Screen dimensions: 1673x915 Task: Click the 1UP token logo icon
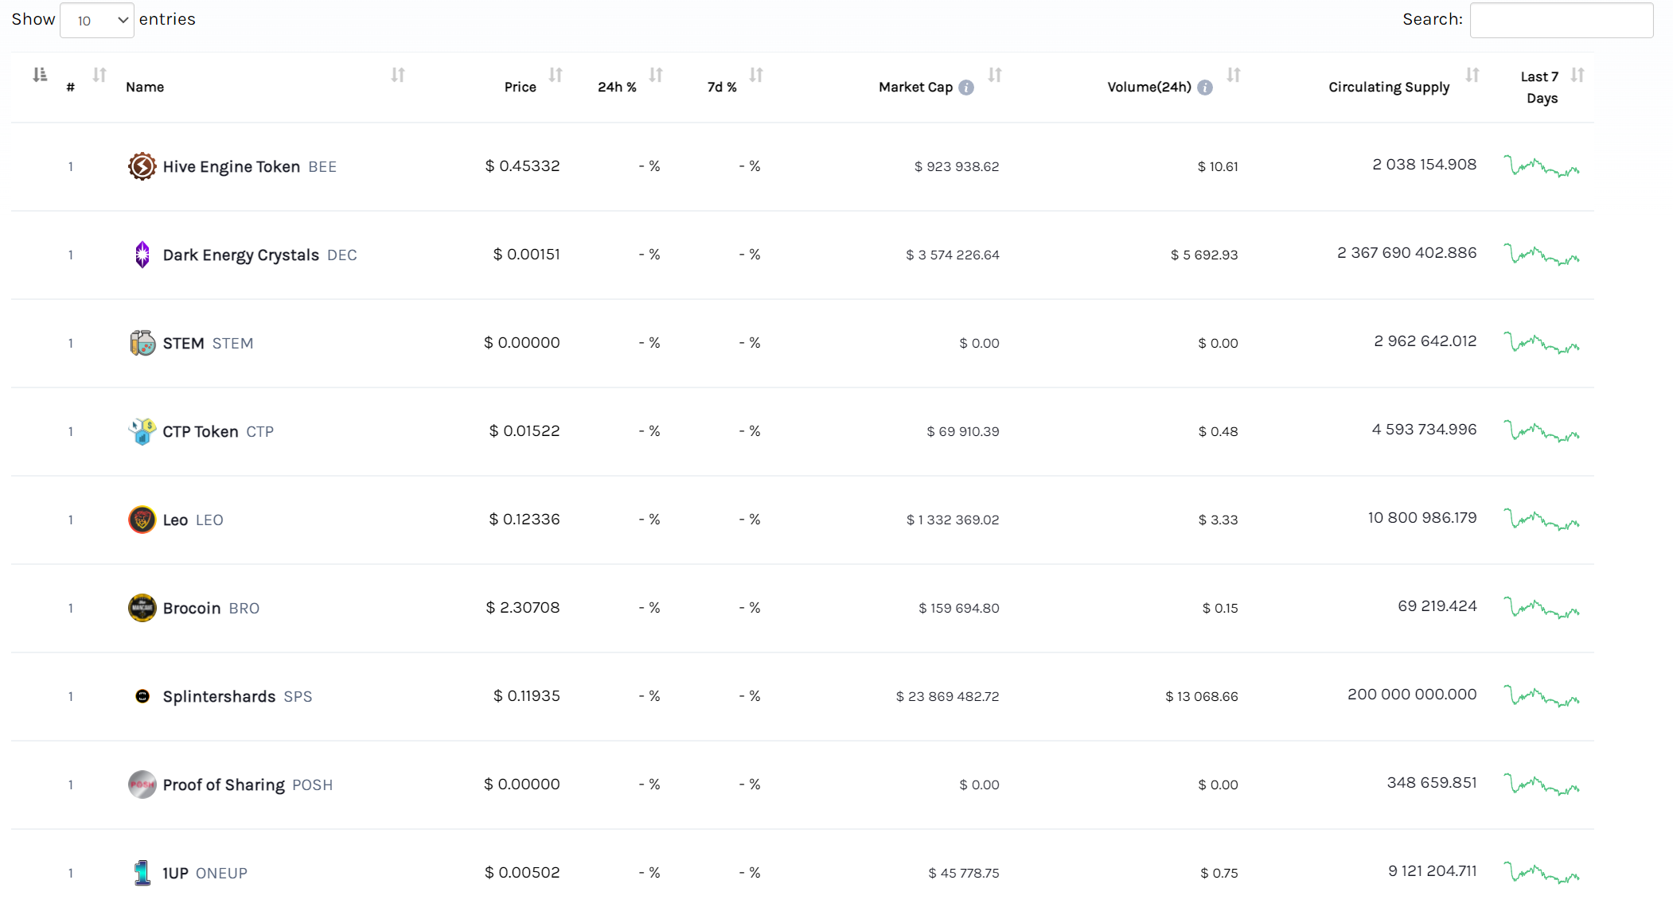click(142, 873)
